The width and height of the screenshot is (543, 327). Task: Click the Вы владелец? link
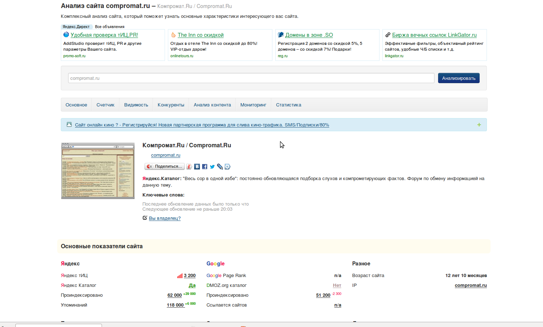click(165, 218)
